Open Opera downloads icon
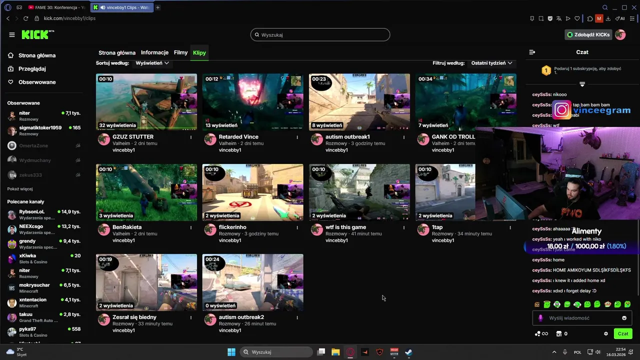This screenshot has height=360, width=640. tap(608, 18)
